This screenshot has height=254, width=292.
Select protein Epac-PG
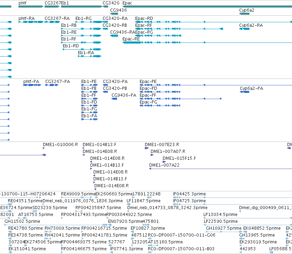coord(160,106)
